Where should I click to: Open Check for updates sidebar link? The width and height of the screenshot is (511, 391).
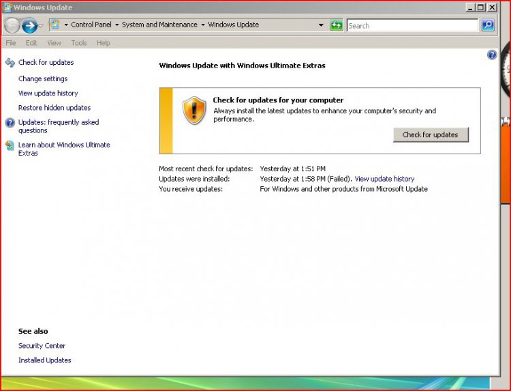[x=46, y=62]
